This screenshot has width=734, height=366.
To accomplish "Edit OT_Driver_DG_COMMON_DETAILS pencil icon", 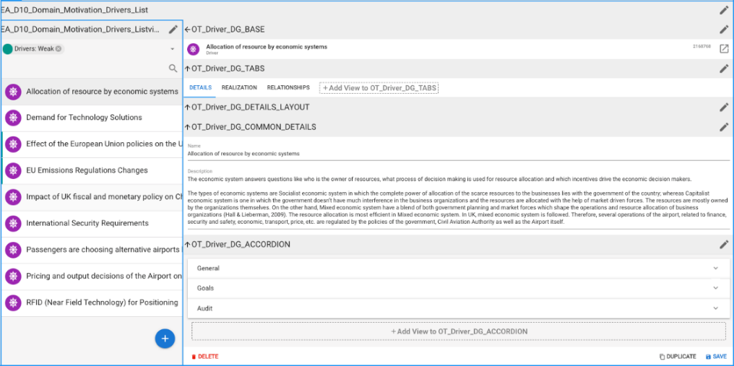I will [x=724, y=127].
